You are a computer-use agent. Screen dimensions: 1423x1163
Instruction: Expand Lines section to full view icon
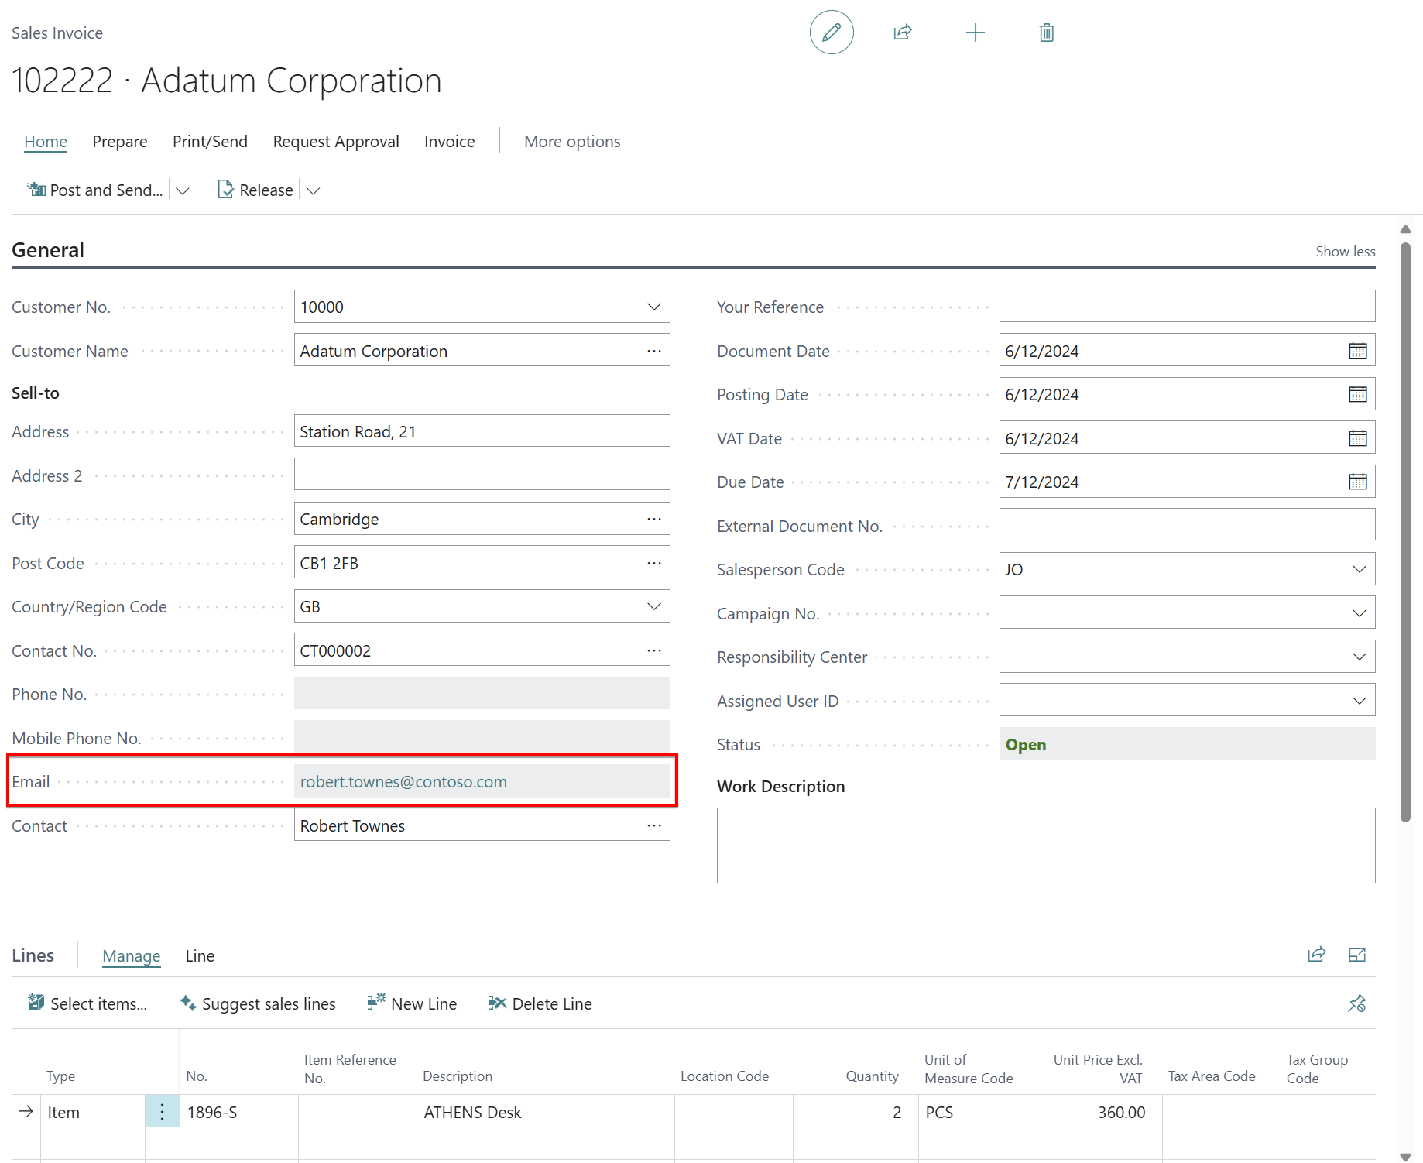[x=1357, y=955]
